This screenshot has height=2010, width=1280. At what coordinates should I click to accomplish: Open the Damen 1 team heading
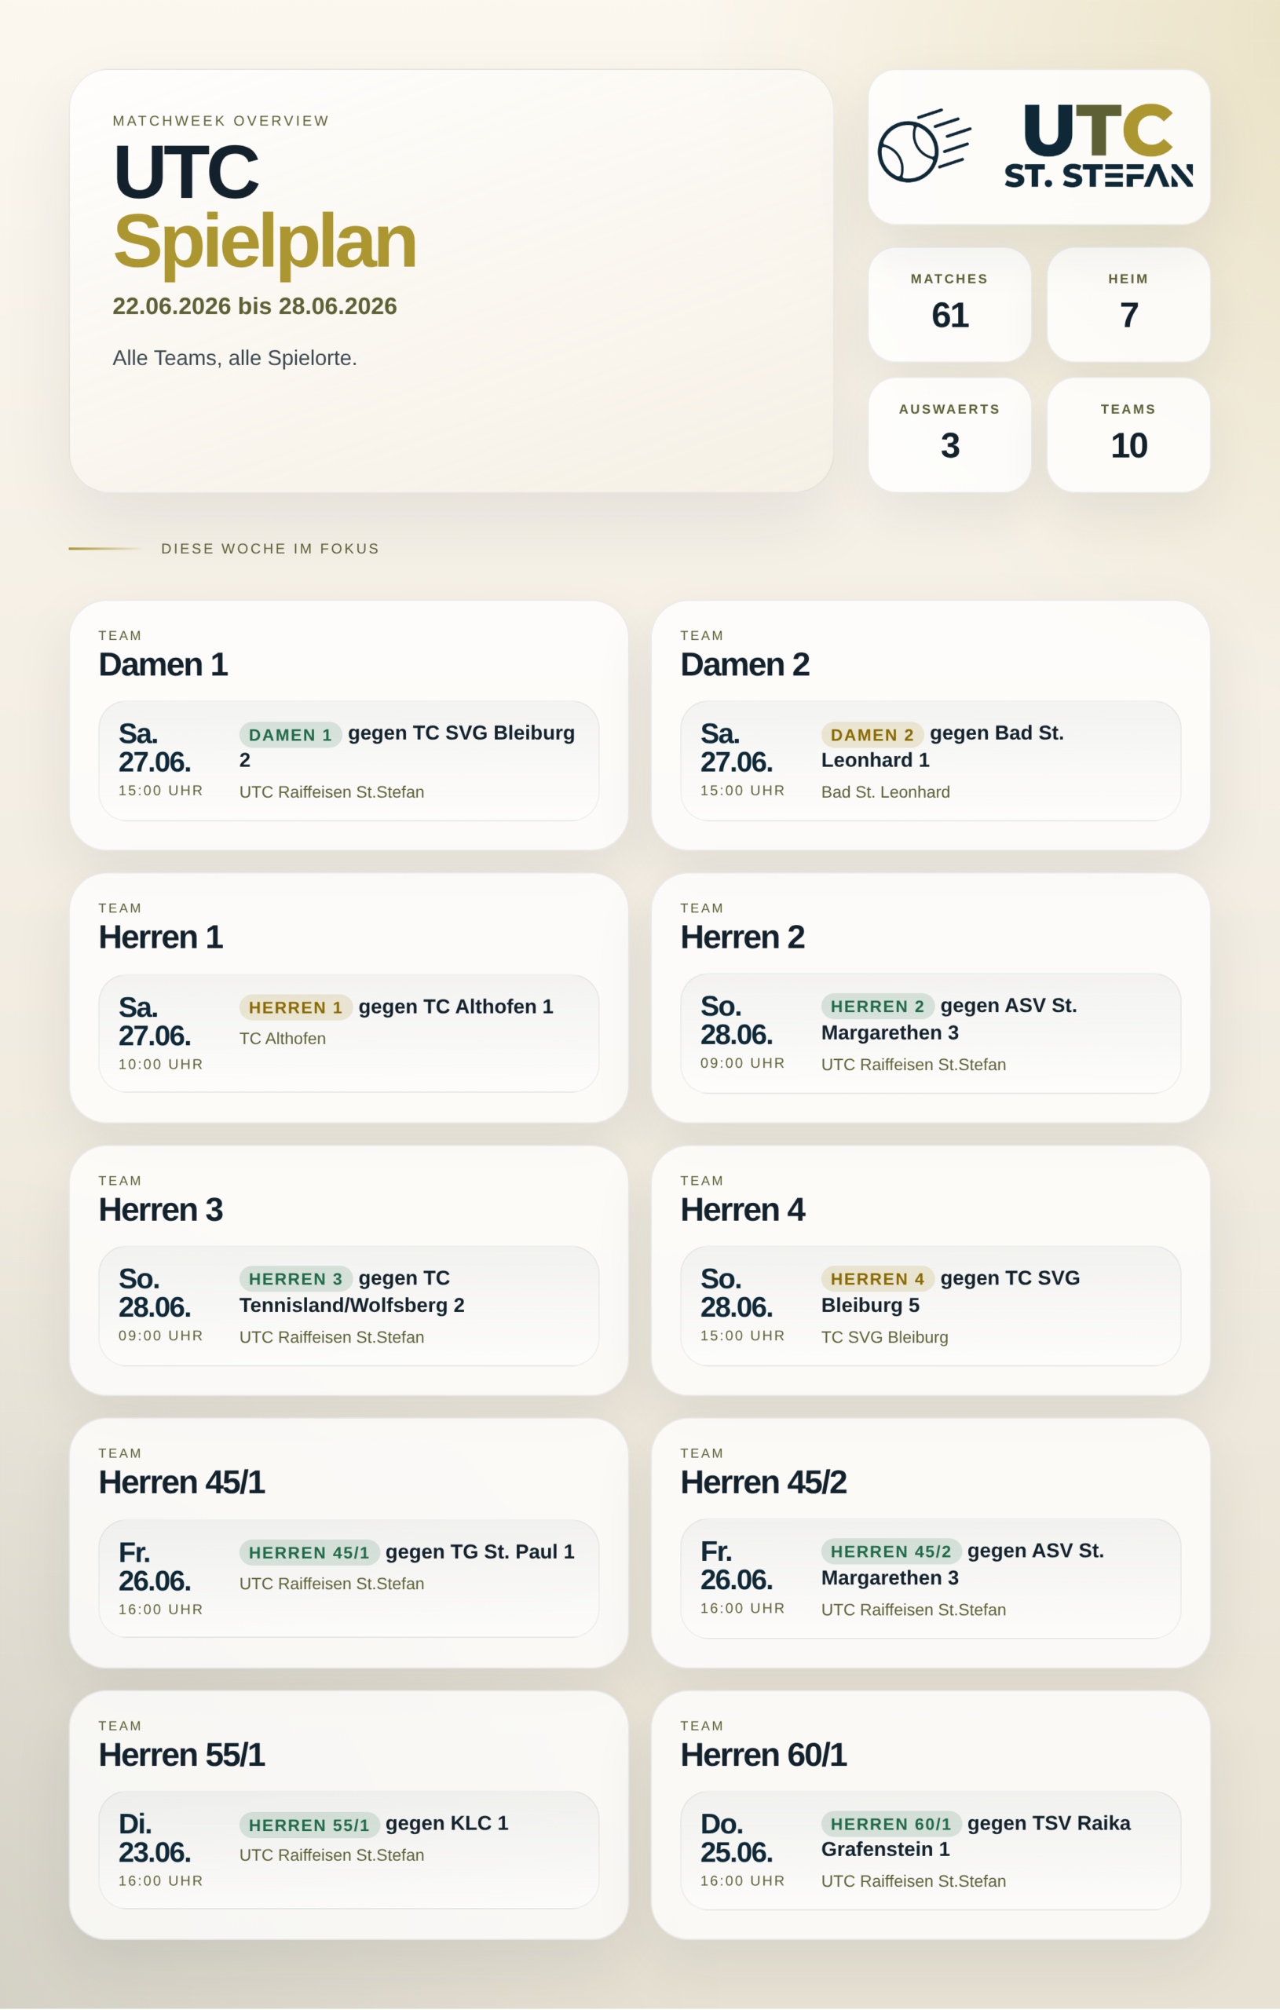click(x=163, y=664)
